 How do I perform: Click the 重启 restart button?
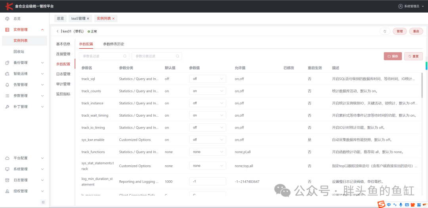click(x=416, y=31)
